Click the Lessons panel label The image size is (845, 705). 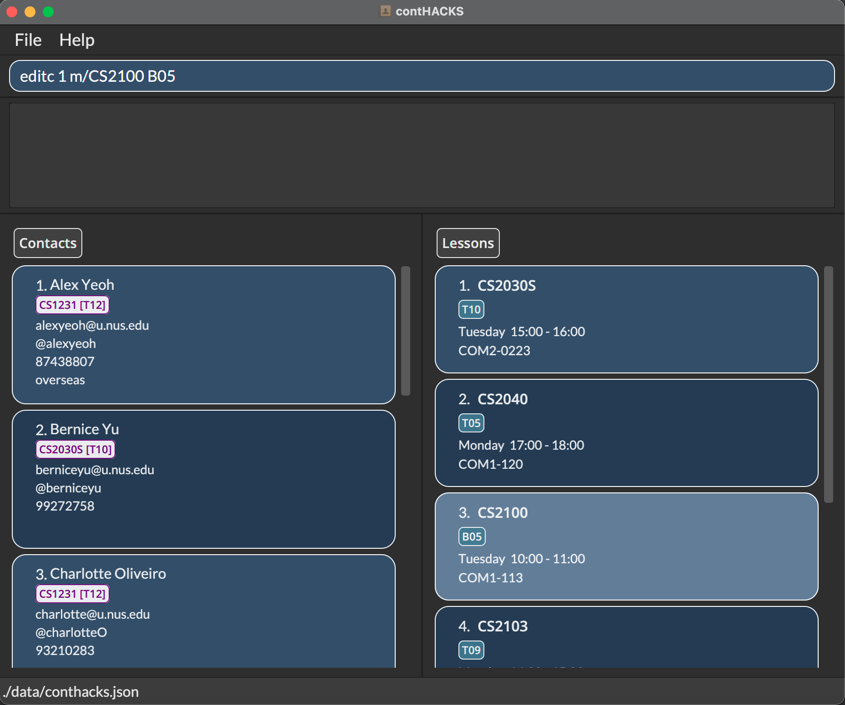[x=468, y=243]
